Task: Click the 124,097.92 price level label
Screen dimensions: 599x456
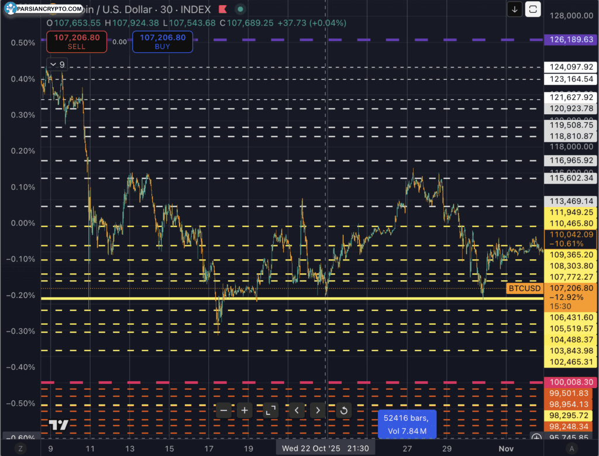Action: coord(571,67)
